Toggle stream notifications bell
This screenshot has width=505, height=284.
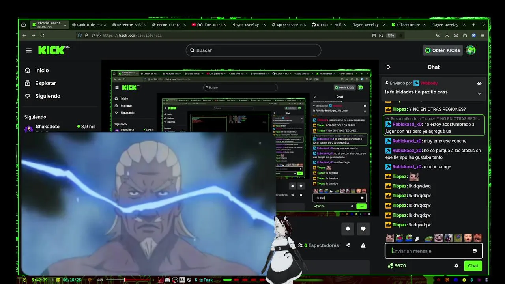pos(348,229)
